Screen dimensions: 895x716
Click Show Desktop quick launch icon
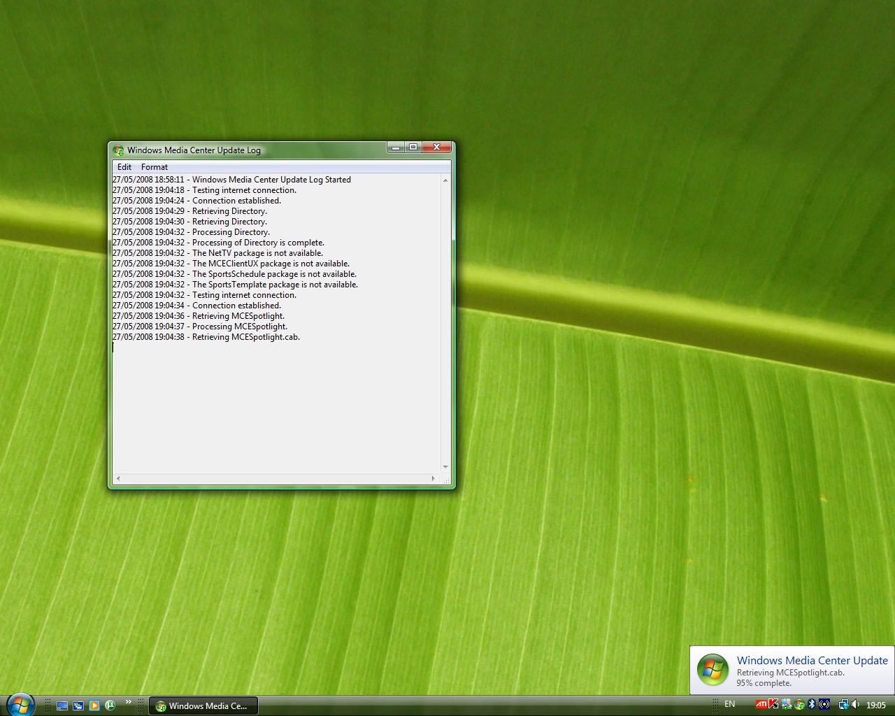(62, 706)
